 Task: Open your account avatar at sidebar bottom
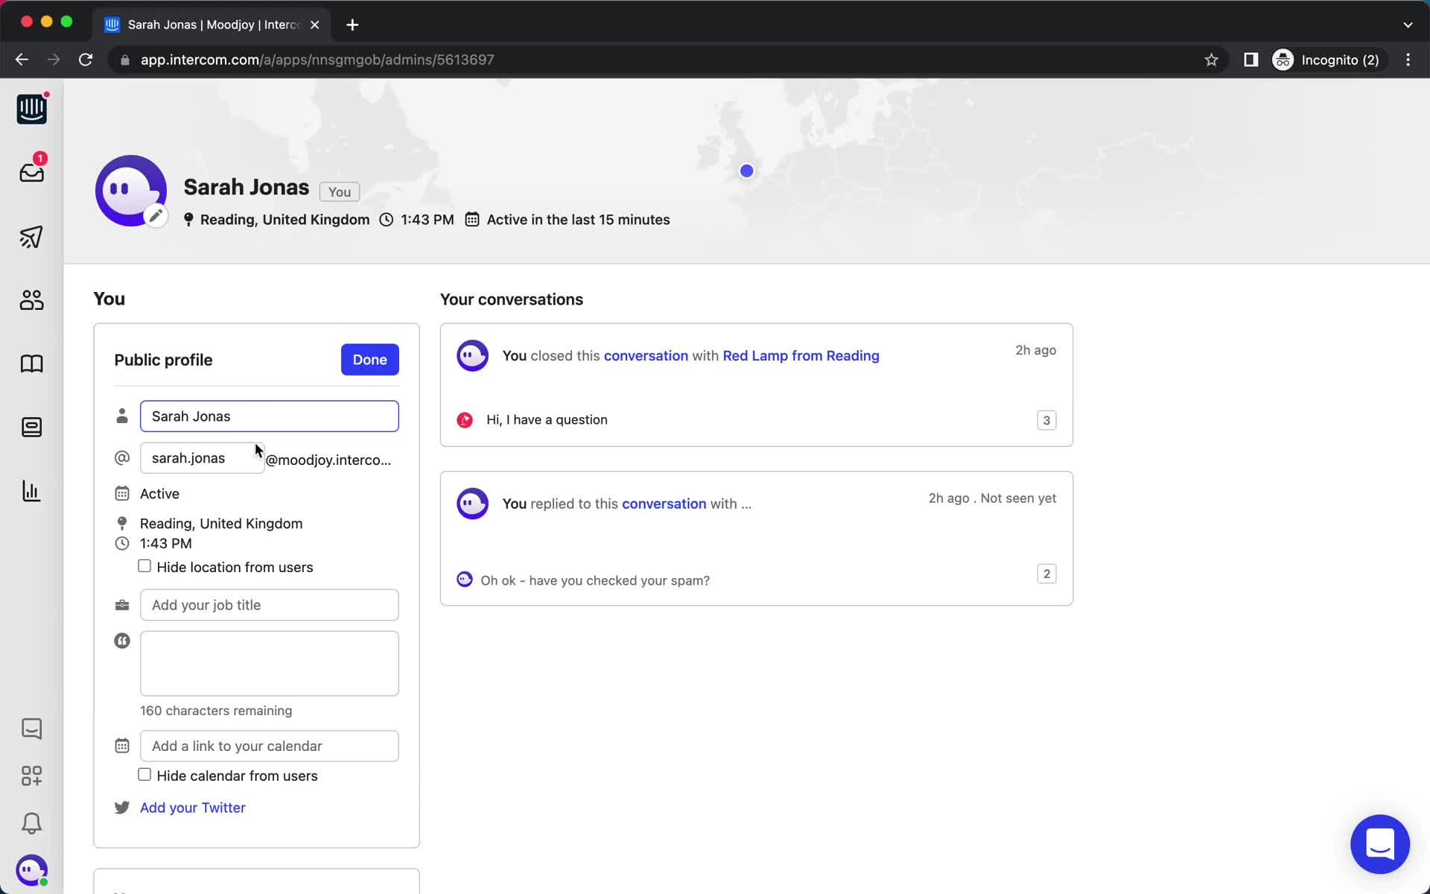coord(31,870)
